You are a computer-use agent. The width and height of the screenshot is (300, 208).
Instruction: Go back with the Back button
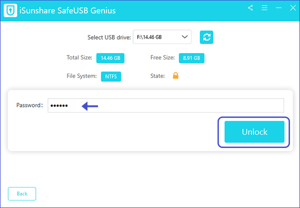point(22,193)
